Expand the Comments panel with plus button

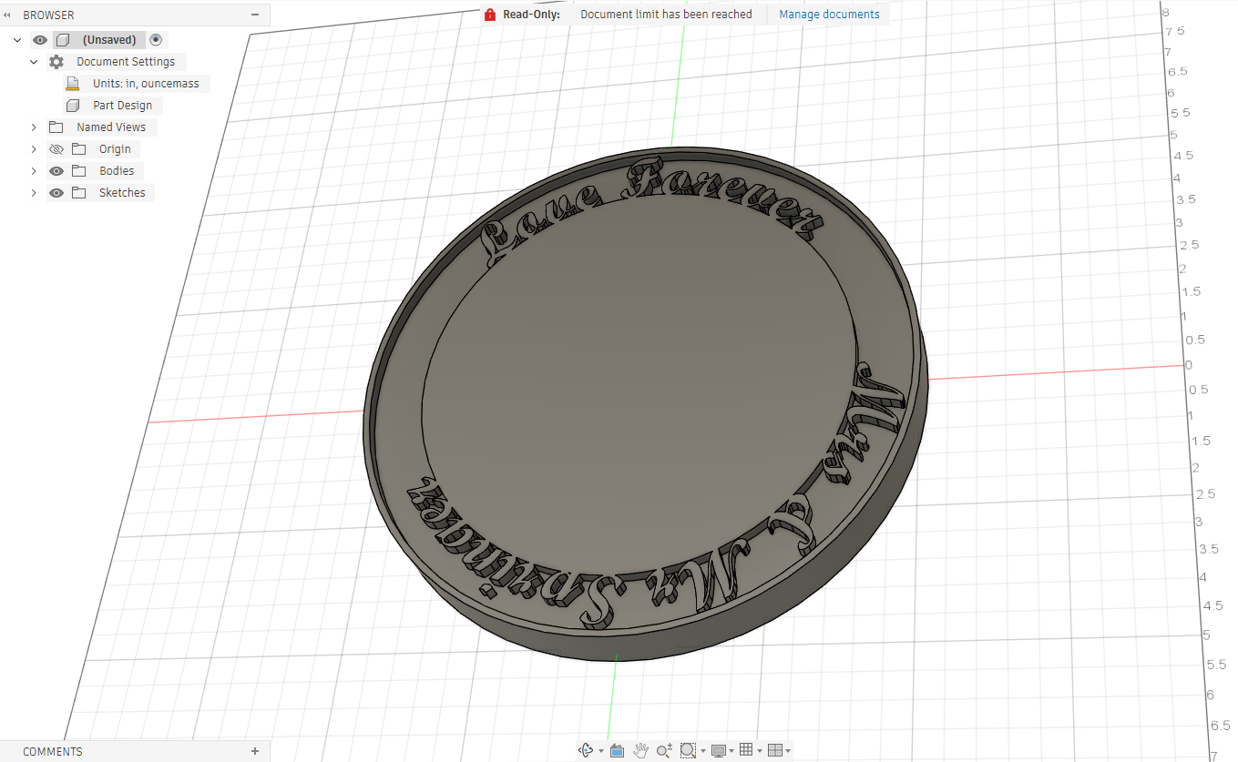point(255,751)
